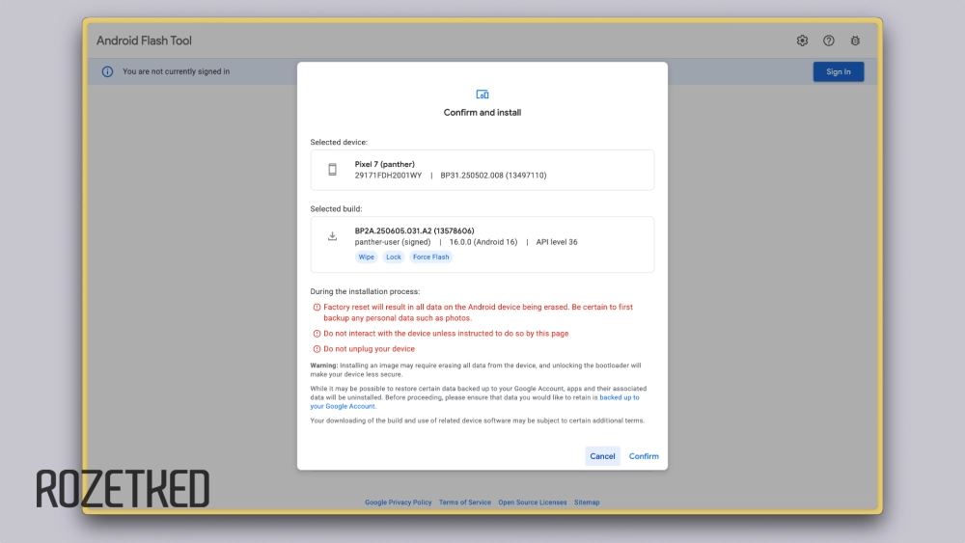Open settings via the gear icon

(802, 41)
